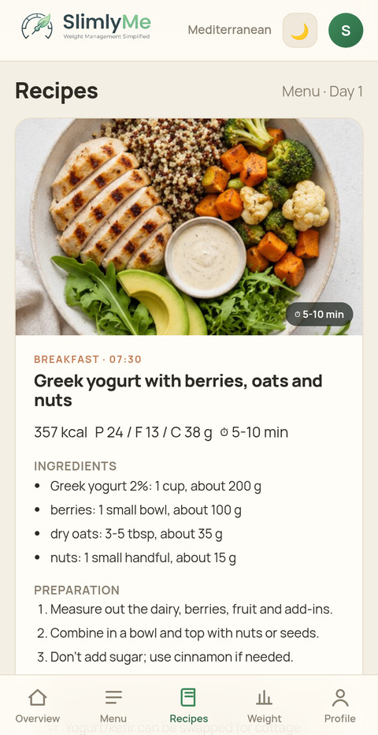The width and height of the screenshot is (378, 735).
Task: Click the Preparation section heading
Action: 76,590
